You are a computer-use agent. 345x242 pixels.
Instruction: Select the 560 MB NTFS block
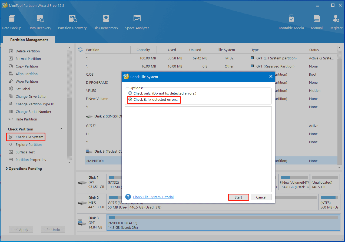[329, 202]
